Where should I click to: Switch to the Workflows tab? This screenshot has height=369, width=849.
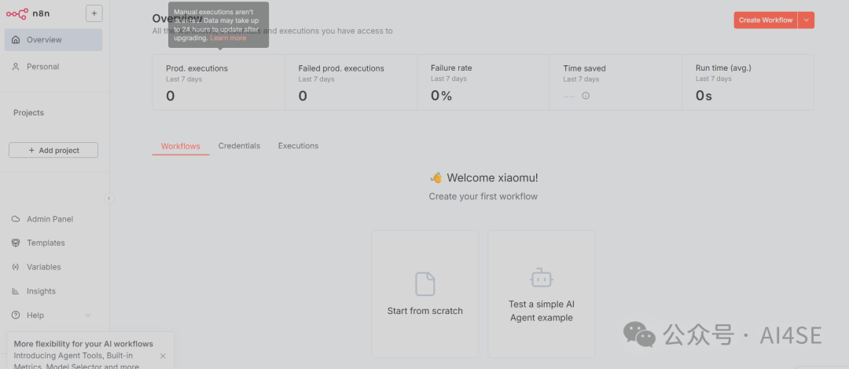[180, 146]
